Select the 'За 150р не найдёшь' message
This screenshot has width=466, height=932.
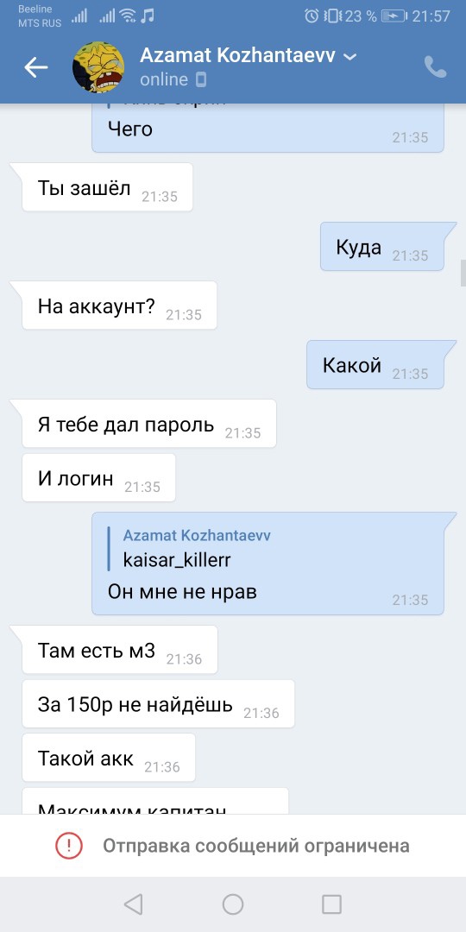tap(158, 704)
